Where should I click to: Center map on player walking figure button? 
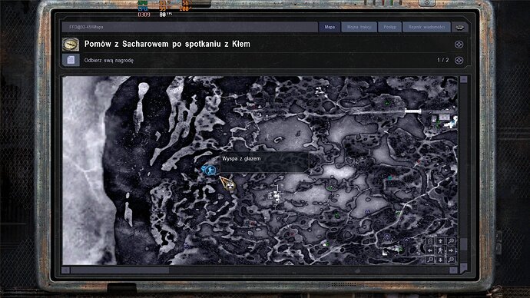[x=440, y=250]
